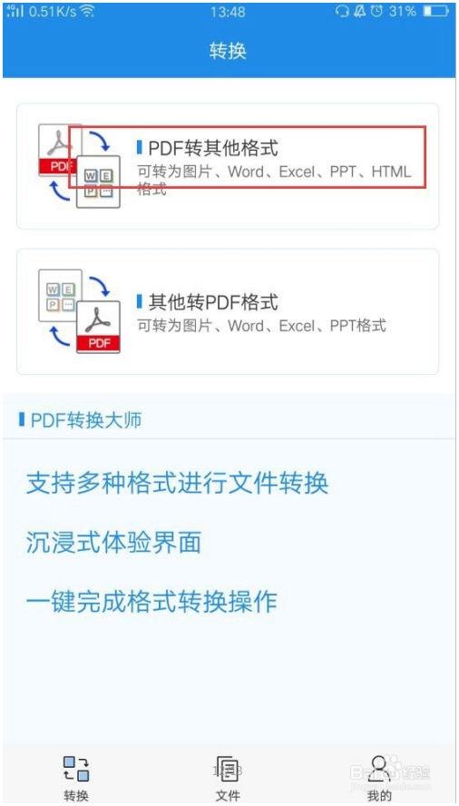
Task: Switch to the 文件 tab label
Action: (x=227, y=796)
